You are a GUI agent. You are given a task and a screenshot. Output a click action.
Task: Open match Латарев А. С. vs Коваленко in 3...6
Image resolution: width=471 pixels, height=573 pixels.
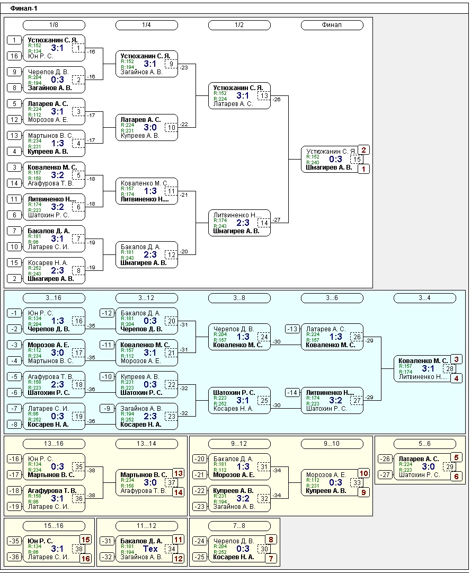332,337
